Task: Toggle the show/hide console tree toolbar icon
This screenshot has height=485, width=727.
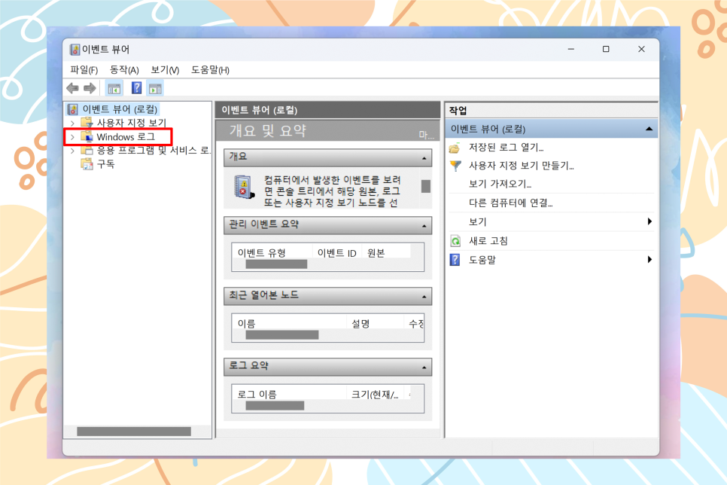Action: click(114, 88)
